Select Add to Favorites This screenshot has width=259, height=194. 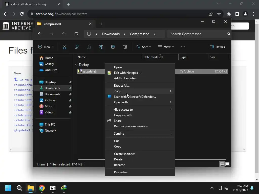click(x=140, y=78)
